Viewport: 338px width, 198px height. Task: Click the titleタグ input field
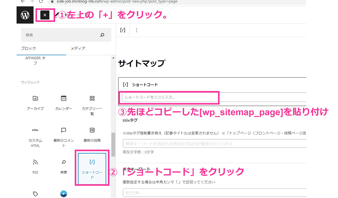215,144
